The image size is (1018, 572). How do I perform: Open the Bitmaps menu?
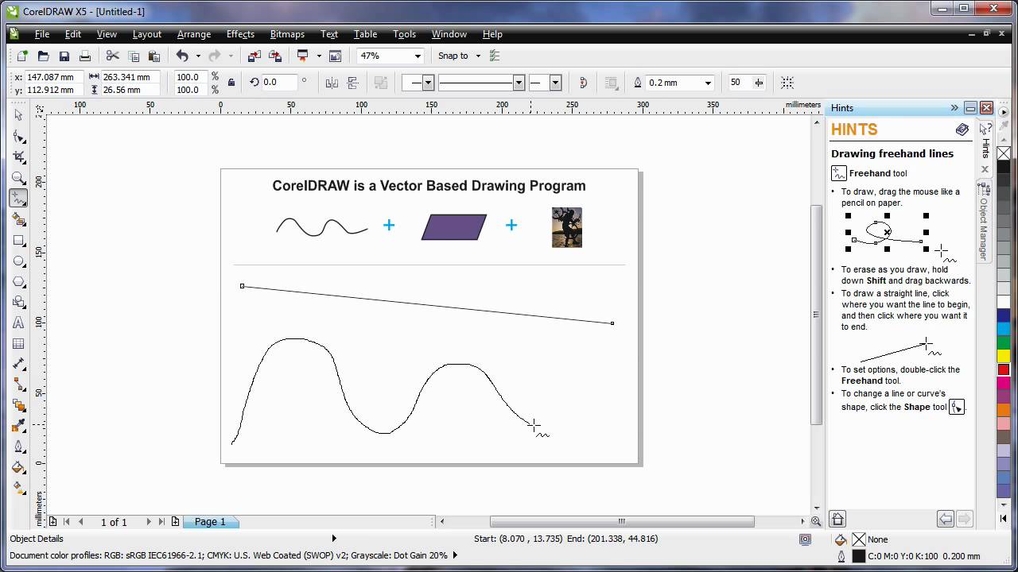[287, 34]
